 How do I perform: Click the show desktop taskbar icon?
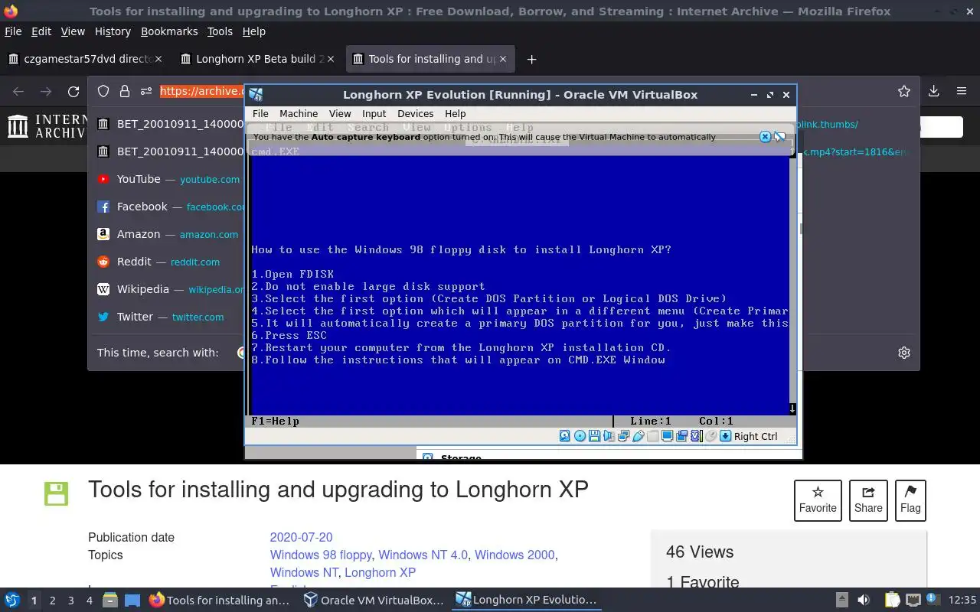(132, 601)
